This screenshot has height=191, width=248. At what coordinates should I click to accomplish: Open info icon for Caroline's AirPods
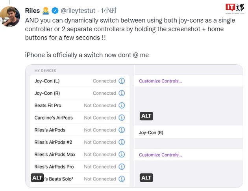click(122, 118)
